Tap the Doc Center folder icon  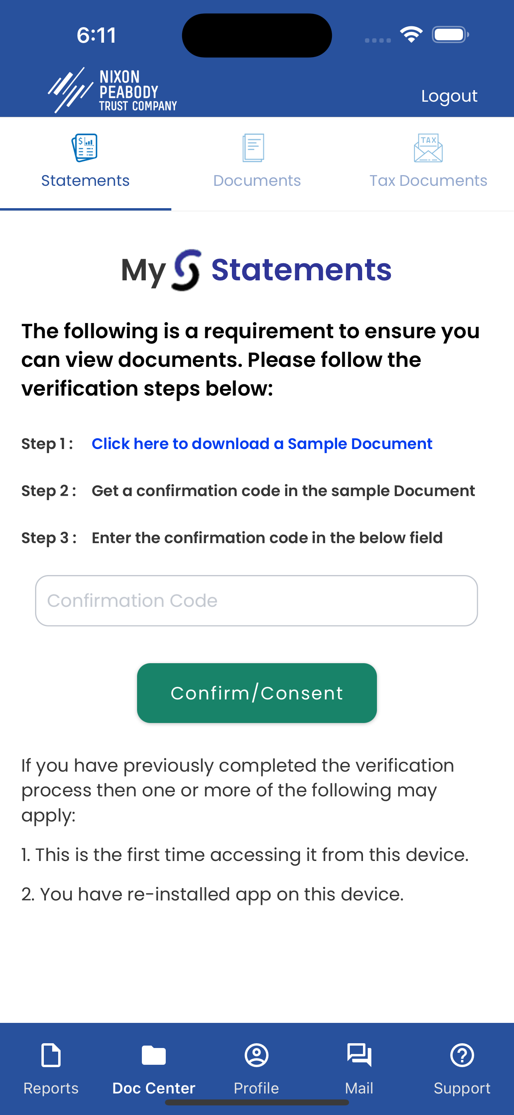[x=153, y=1055]
